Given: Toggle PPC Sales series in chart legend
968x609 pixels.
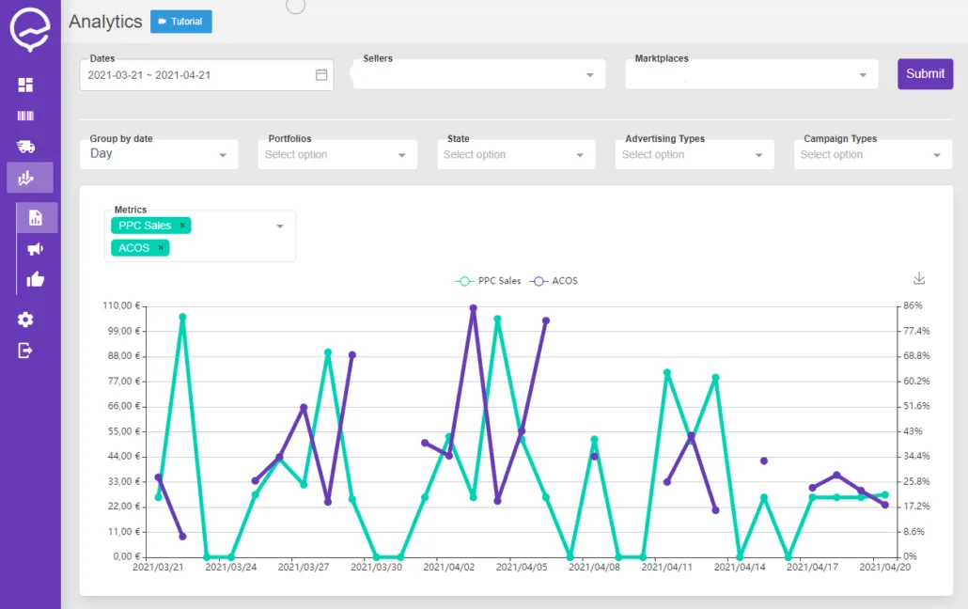Looking at the screenshot, I should coord(489,281).
